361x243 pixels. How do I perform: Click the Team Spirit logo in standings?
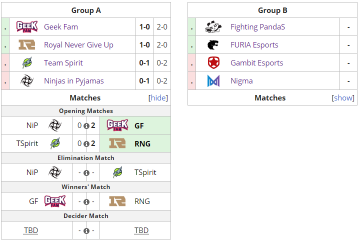[26, 63]
